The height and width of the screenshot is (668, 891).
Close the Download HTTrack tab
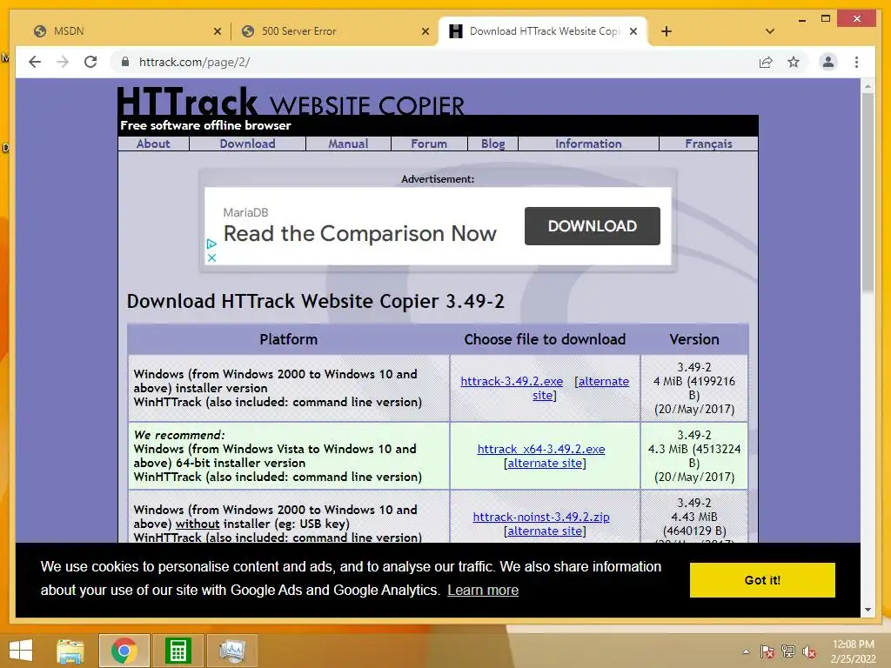point(633,31)
